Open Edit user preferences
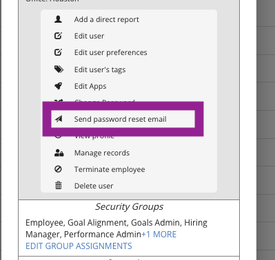The image size is (275, 260). tap(110, 52)
